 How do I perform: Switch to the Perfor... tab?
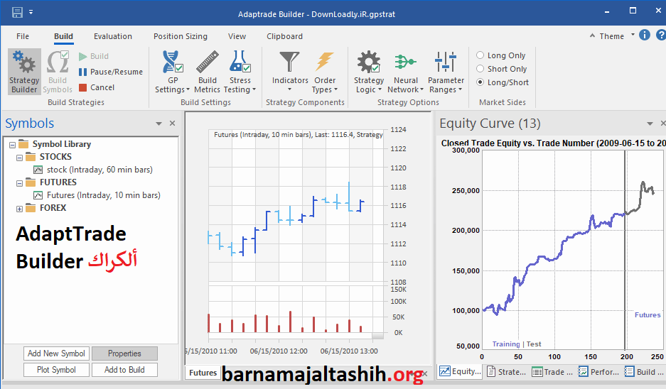[x=598, y=371]
